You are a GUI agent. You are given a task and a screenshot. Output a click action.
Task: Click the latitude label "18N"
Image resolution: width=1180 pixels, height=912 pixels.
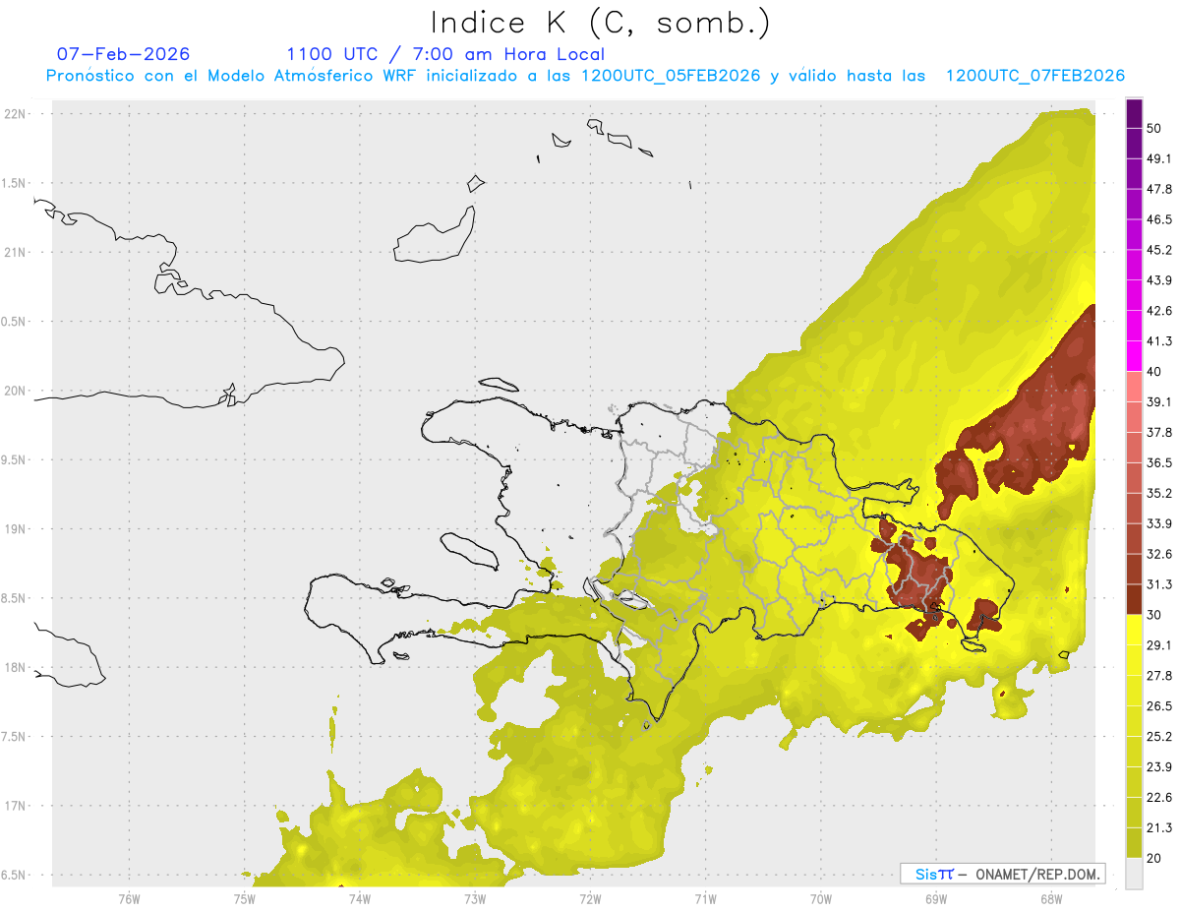point(17,667)
